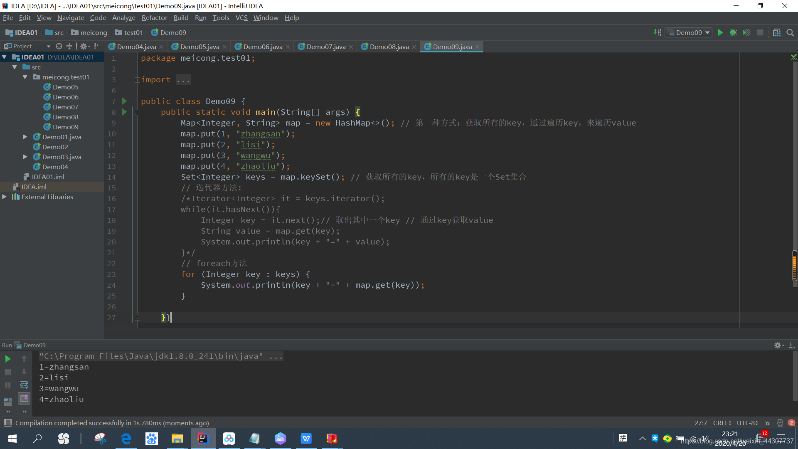798x449 pixels.
Task: Collapse the src folder node
Action: (15, 67)
